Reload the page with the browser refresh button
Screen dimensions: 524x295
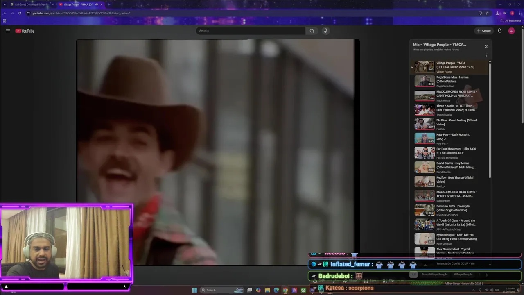coord(20,13)
